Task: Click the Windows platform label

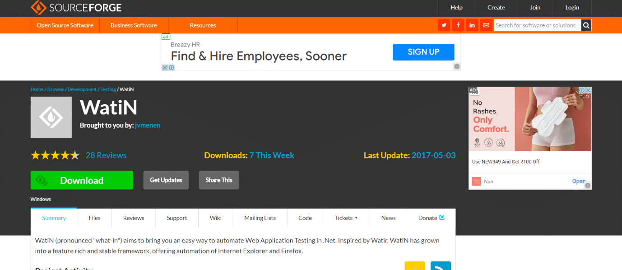Action: 41,199
